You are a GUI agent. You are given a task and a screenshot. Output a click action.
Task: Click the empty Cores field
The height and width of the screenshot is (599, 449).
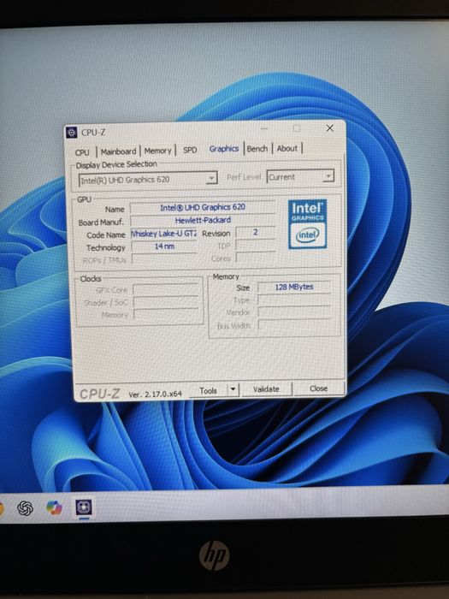256,258
